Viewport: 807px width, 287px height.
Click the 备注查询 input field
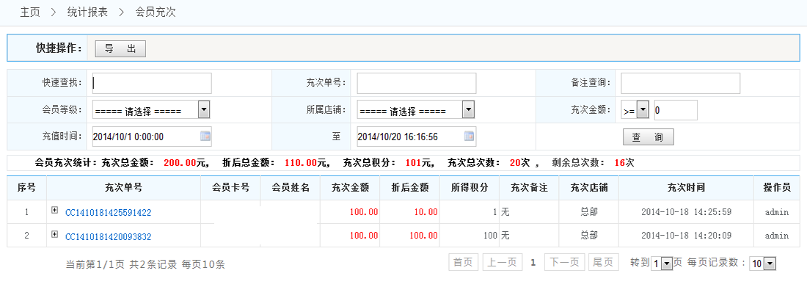(x=680, y=83)
